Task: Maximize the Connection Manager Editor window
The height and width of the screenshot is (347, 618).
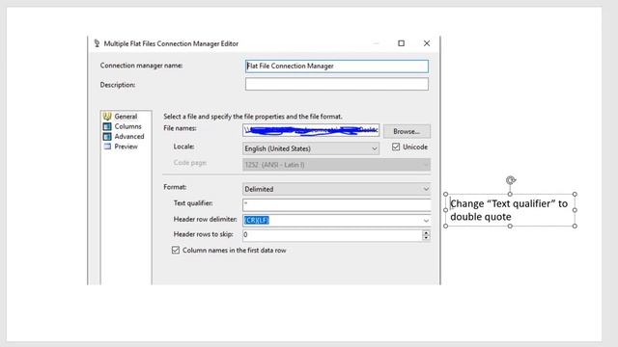Action: (x=402, y=43)
